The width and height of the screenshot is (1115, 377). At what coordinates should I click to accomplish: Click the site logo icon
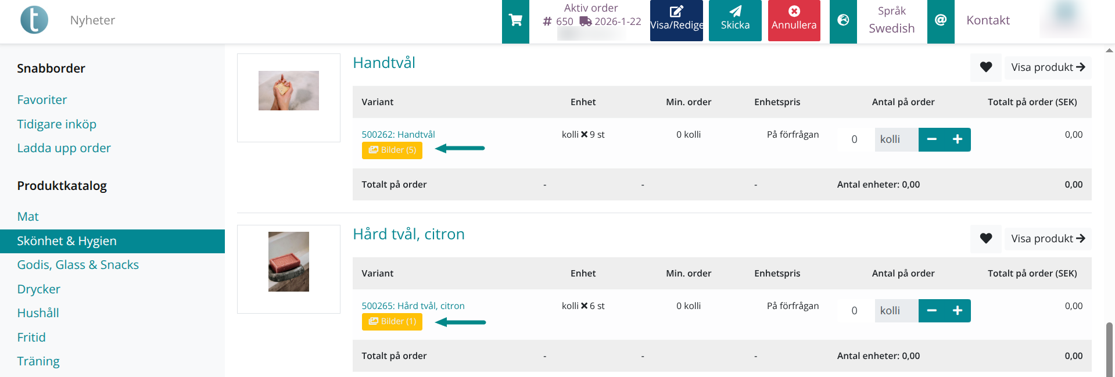tap(34, 20)
